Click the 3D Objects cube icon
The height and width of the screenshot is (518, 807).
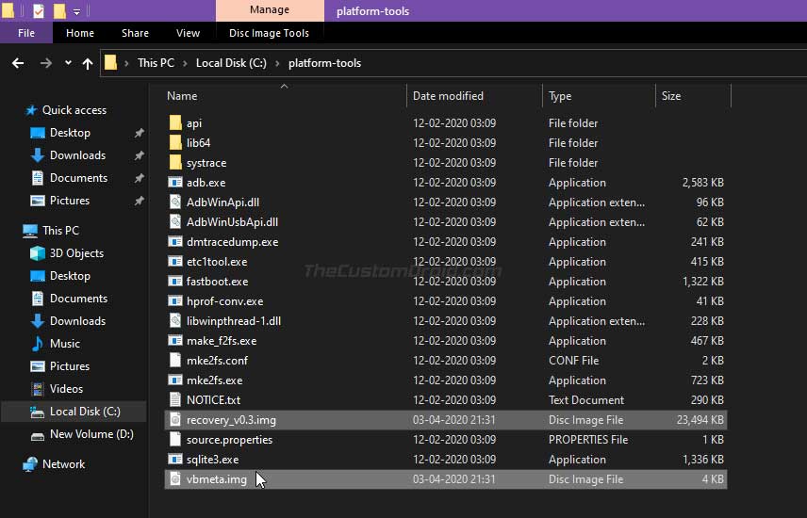pos(38,253)
